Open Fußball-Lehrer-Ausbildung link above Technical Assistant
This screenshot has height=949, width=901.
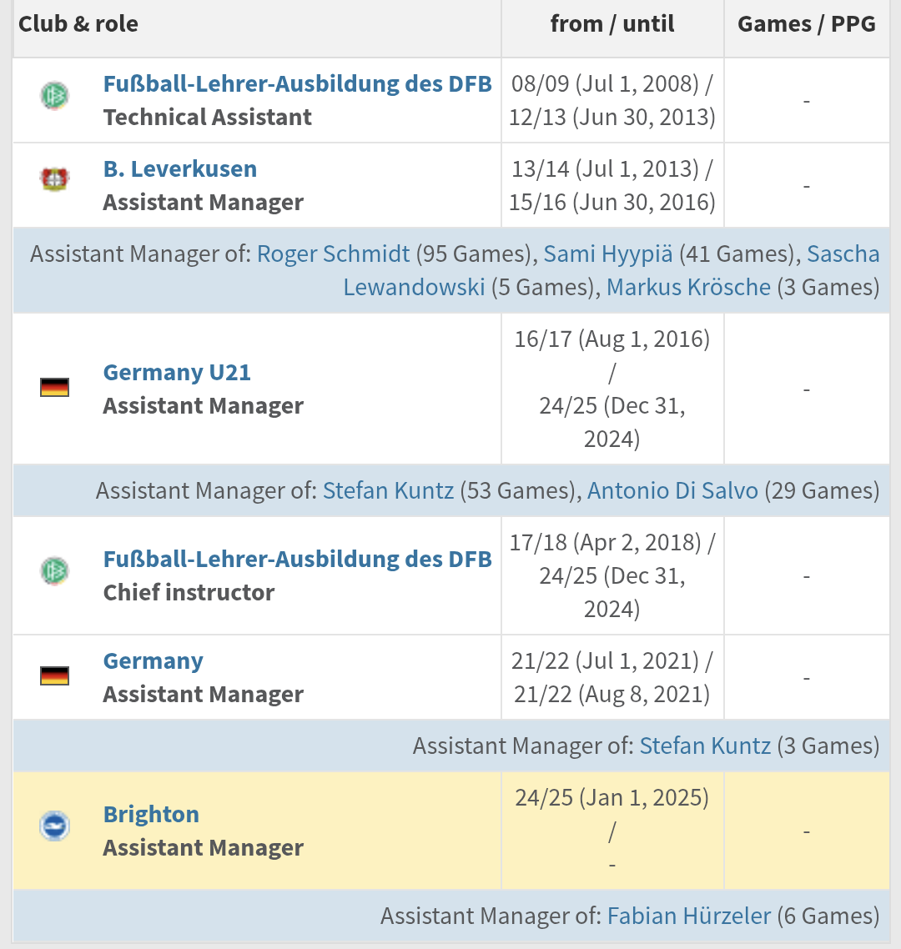click(x=297, y=84)
